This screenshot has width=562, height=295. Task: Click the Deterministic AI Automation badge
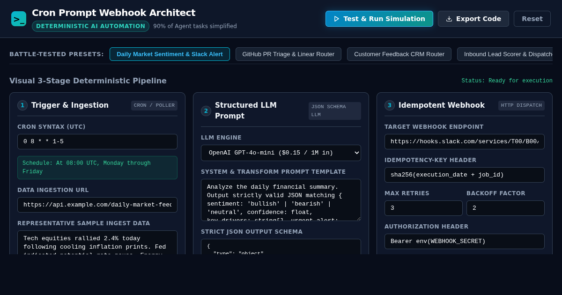90,26
